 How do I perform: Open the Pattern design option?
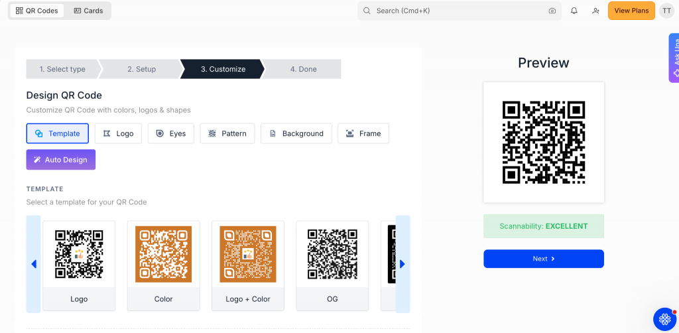coord(227,133)
